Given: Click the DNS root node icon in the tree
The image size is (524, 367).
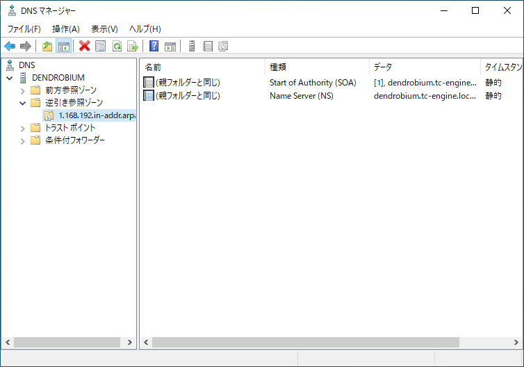Looking at the screenshot, I should click(10, 65).
